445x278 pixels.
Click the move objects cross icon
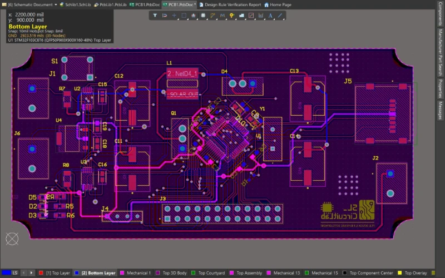click(175, 16)
